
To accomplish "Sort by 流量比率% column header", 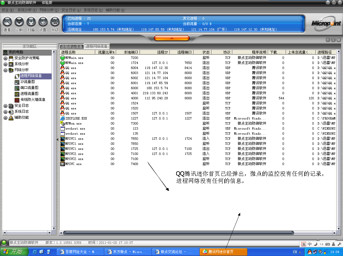I will tap(106, 52).
